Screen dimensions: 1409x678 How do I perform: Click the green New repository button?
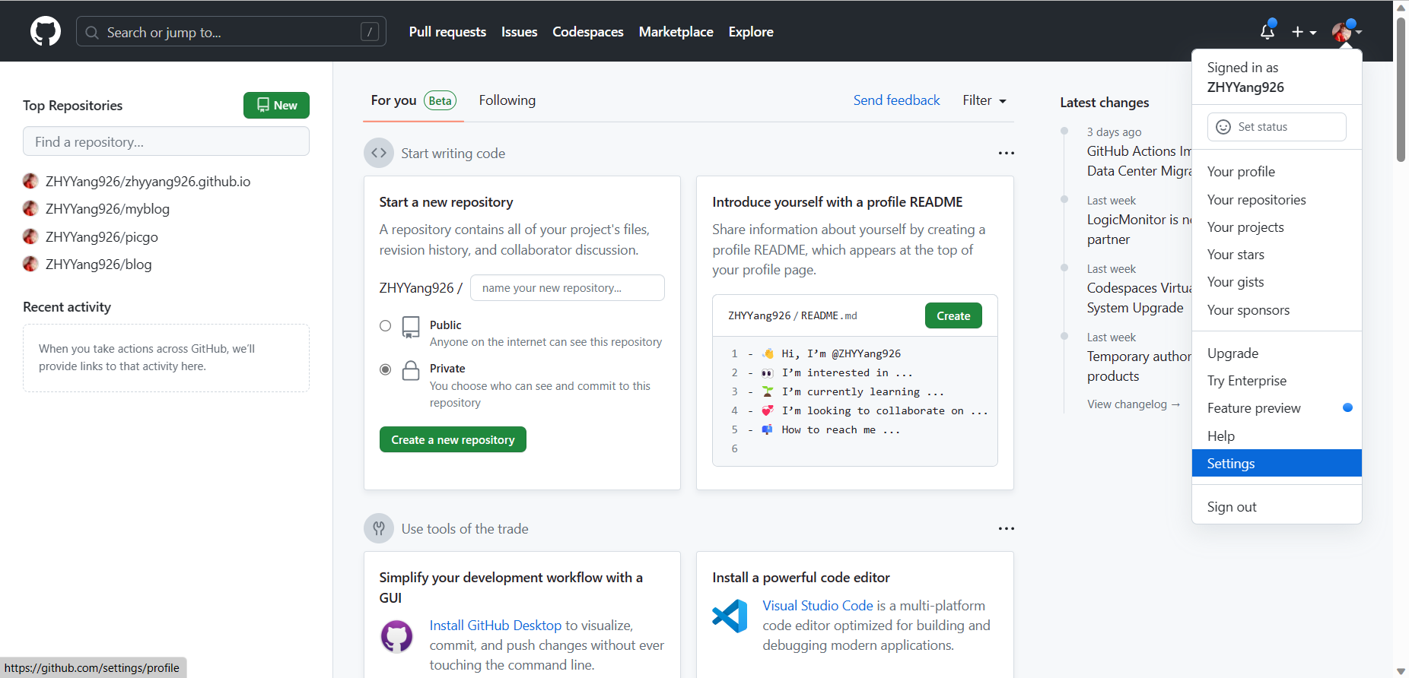pyautogui.click(x=276, y=106)
